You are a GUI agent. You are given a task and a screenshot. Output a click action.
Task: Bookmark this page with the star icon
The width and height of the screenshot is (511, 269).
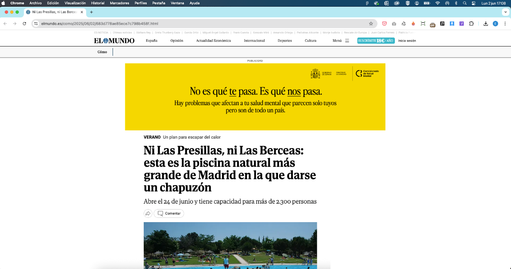[371, 24]
